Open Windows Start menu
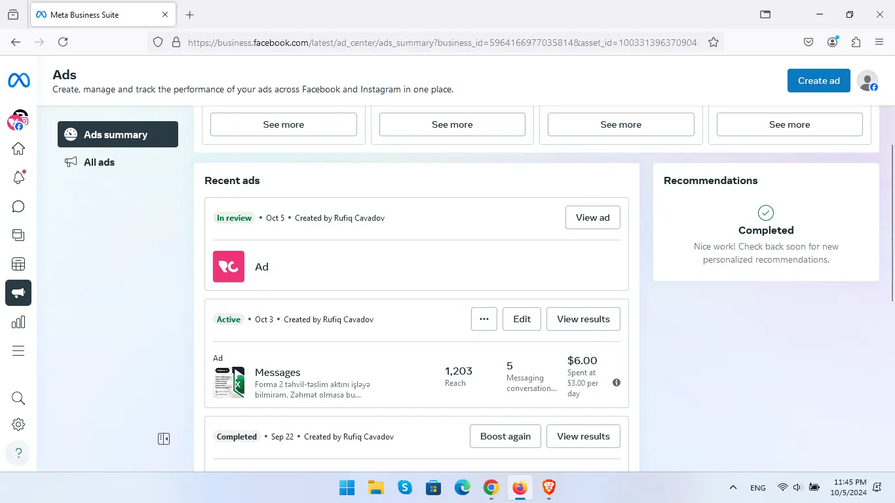This screenshot has width=895, height=503. tap(347, 487)
